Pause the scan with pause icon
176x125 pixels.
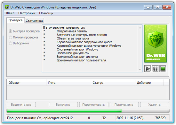pos(155,68)
